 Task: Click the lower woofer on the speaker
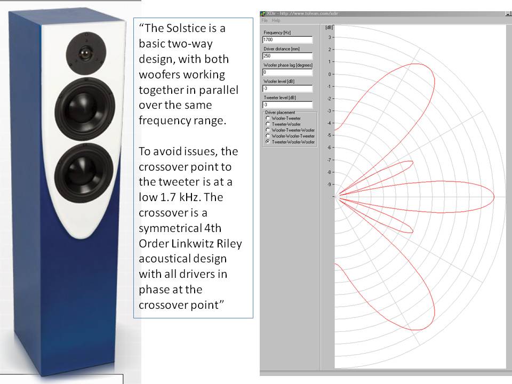click(x=84, y=172)
